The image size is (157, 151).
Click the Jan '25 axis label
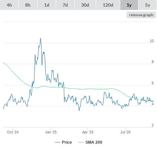click(51, 132)
